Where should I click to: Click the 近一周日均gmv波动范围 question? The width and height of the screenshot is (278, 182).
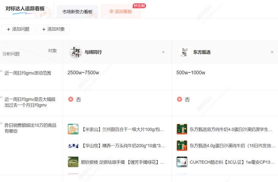(28, 73)
